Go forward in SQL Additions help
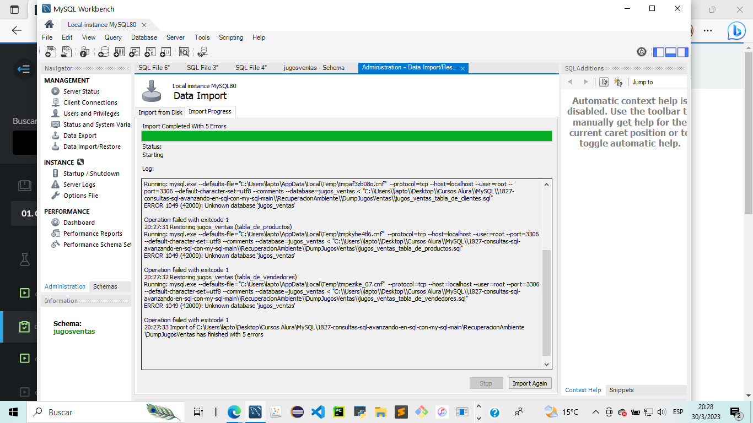 [586, 82]
